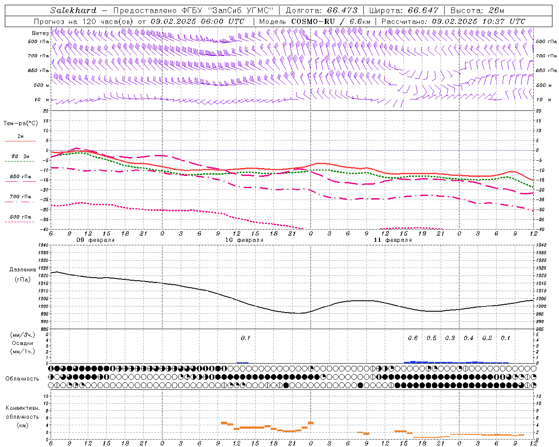The width and height of the screenshot is (559, 447).
Task: Click the "0.6" precipitation value
Action: pyautogui.click(x=413, y=338)
